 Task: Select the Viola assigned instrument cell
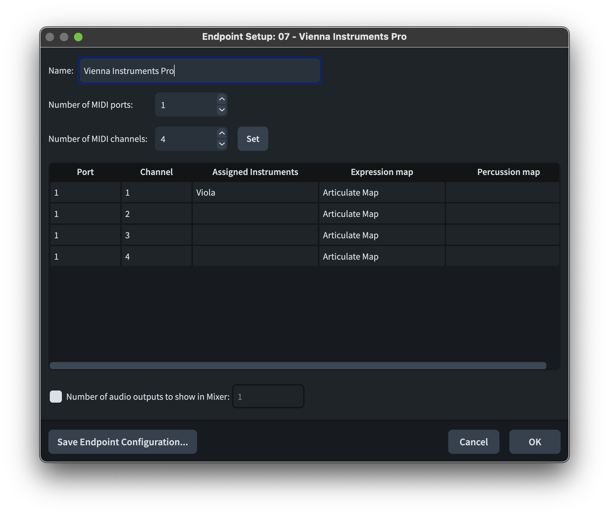point(255,192)
